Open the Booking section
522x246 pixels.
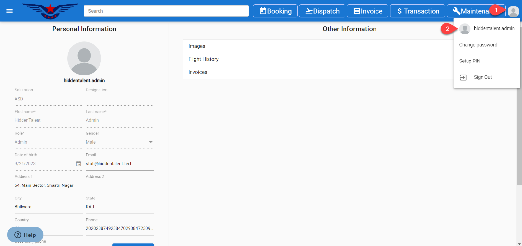[x=275, y=11]
